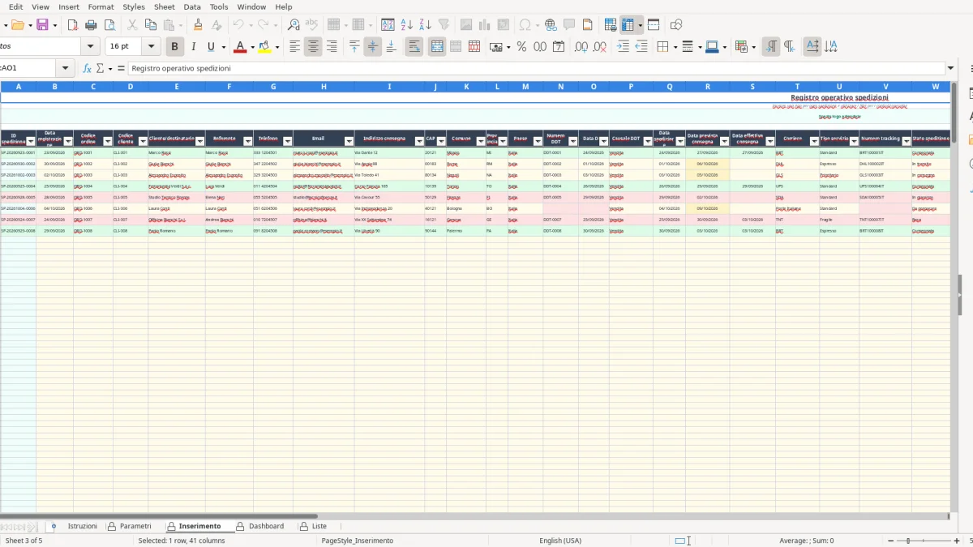
Task: Insert hyperlink via globe icon
Action: pyautogui.click(x=551, y=25)
